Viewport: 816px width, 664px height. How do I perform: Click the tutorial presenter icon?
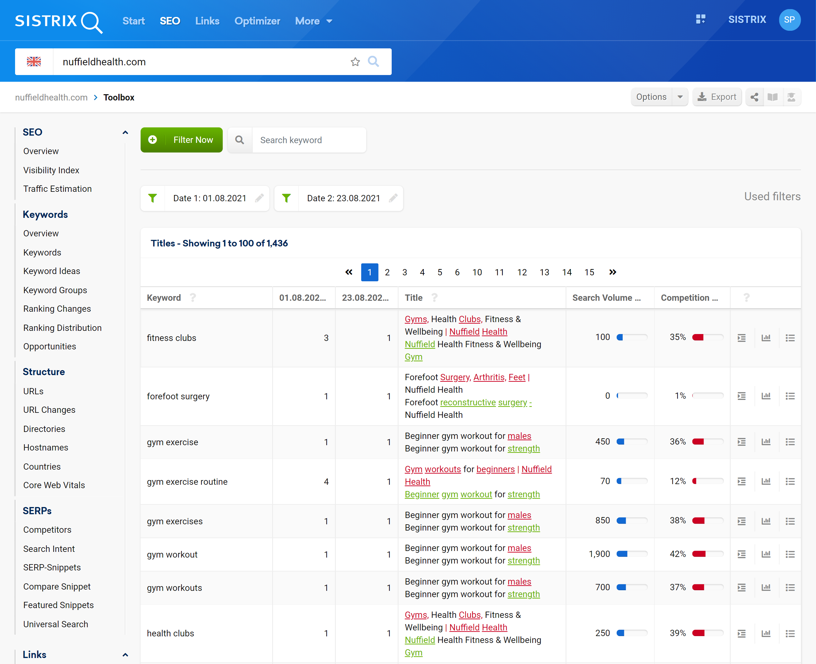click(792, 97)
